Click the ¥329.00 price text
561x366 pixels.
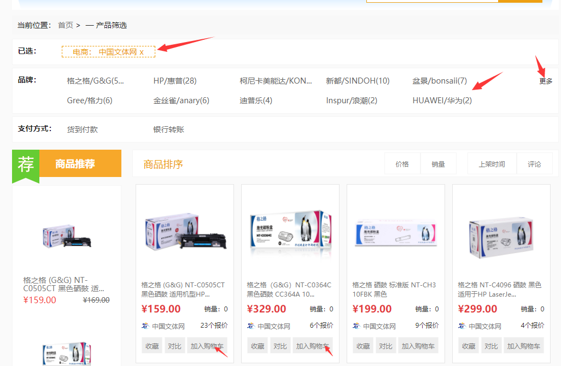coord(266,309)
